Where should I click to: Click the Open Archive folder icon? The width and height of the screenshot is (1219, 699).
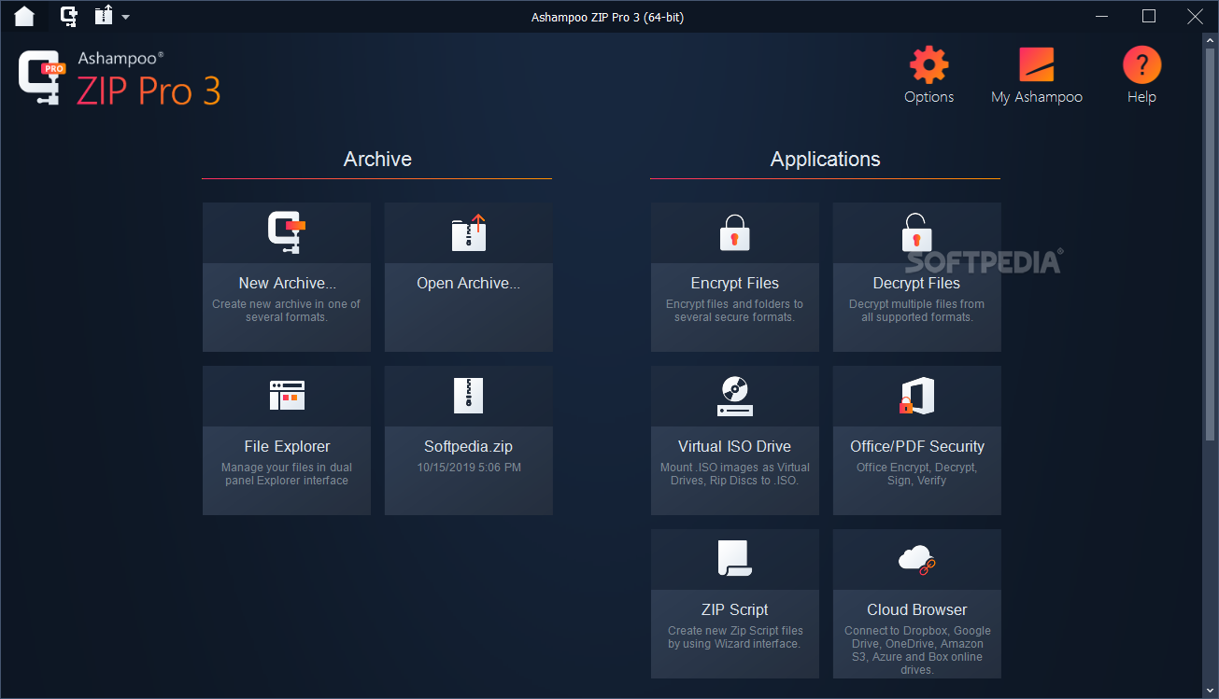point(469,232)
